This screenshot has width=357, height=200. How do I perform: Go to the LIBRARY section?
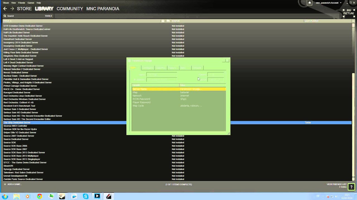click(44, 9)
